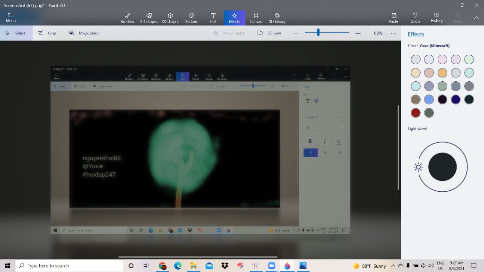Pick the sage green filter swatch
The height and width of the screenshot is (272, 484).
tap(442, 86)
